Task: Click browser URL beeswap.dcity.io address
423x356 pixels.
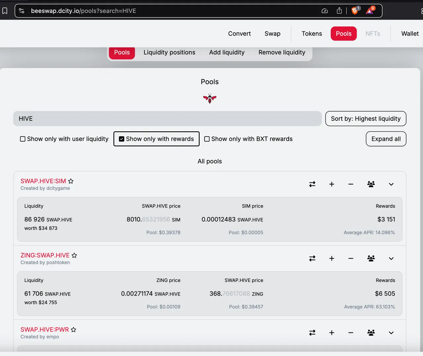Action: [84, 11]
